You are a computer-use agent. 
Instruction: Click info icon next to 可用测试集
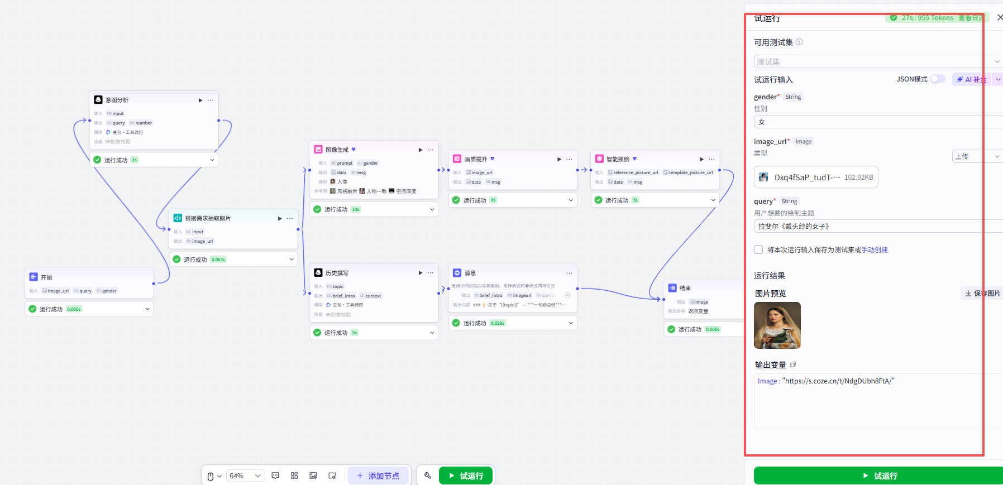[799, 42]
